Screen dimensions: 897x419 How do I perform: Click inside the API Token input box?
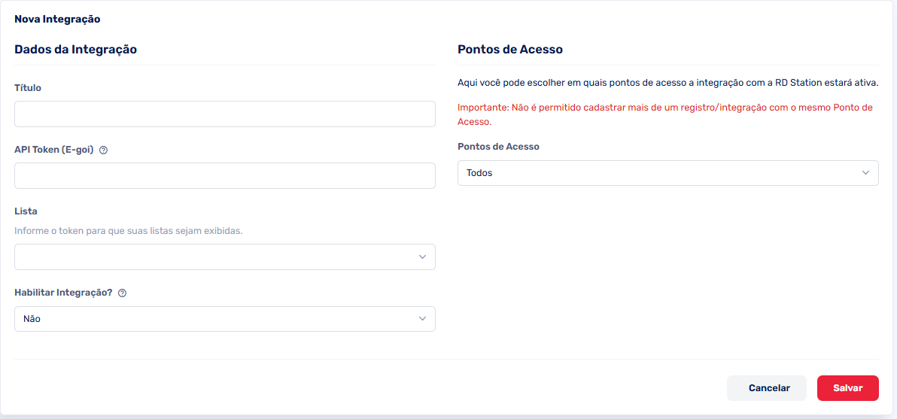point(224,176)
